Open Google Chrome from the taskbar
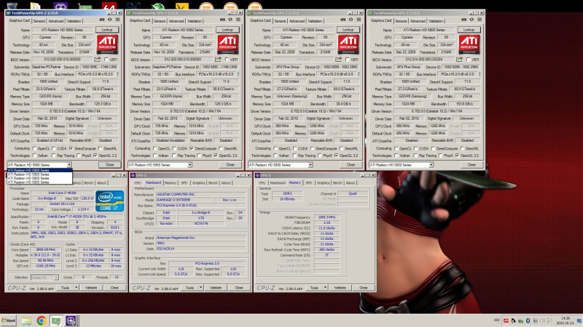Viewport: 583px width, 327px height. coord(42,320)
